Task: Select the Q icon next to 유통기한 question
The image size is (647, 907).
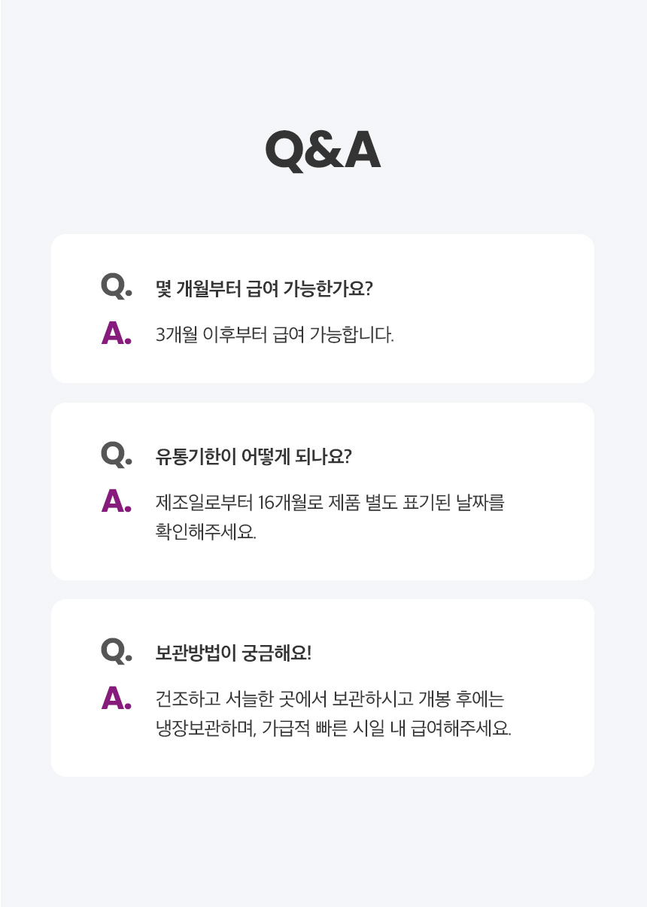Action: [115, 455]
